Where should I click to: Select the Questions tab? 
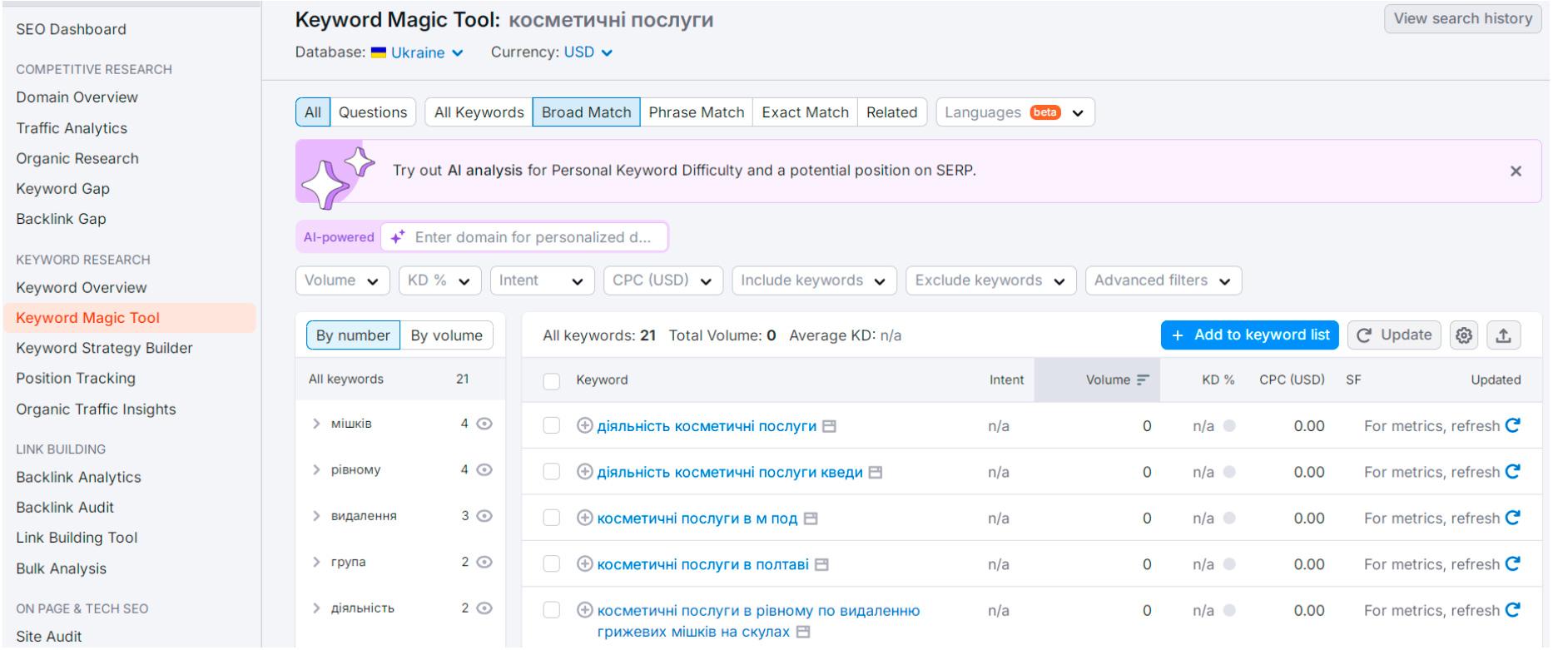[373, 112]
